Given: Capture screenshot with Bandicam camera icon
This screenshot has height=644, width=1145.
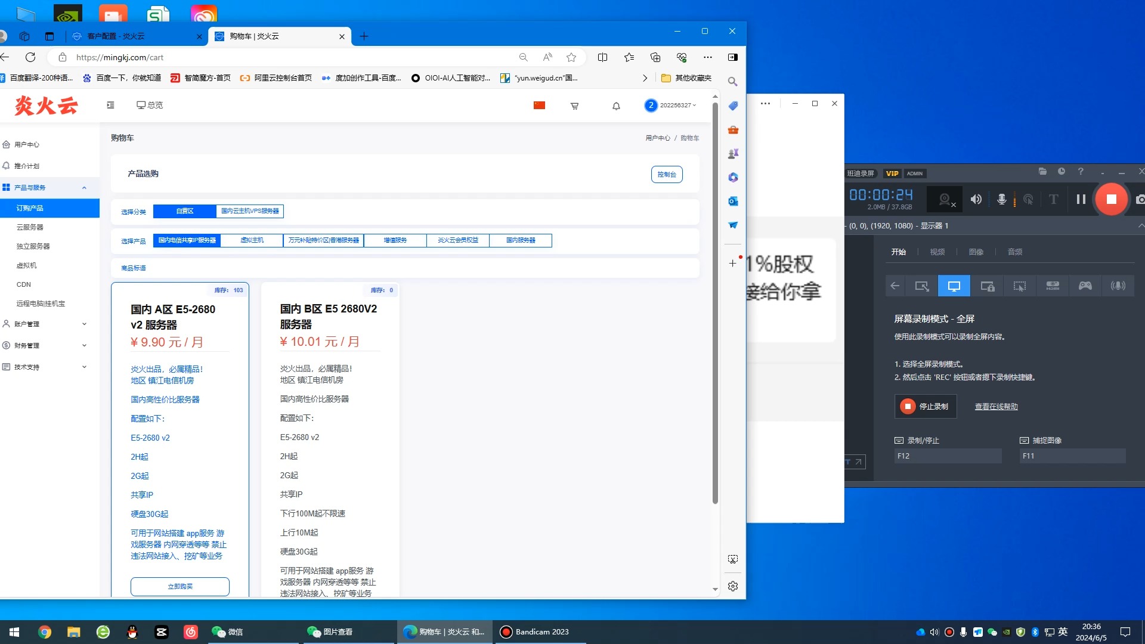Looking at the screenshot, I should (1140, 199).
